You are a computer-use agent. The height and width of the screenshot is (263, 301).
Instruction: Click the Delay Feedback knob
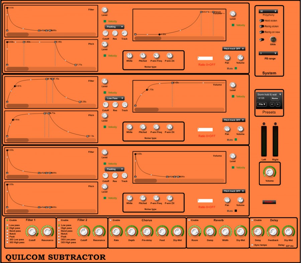tap(273, 231)
